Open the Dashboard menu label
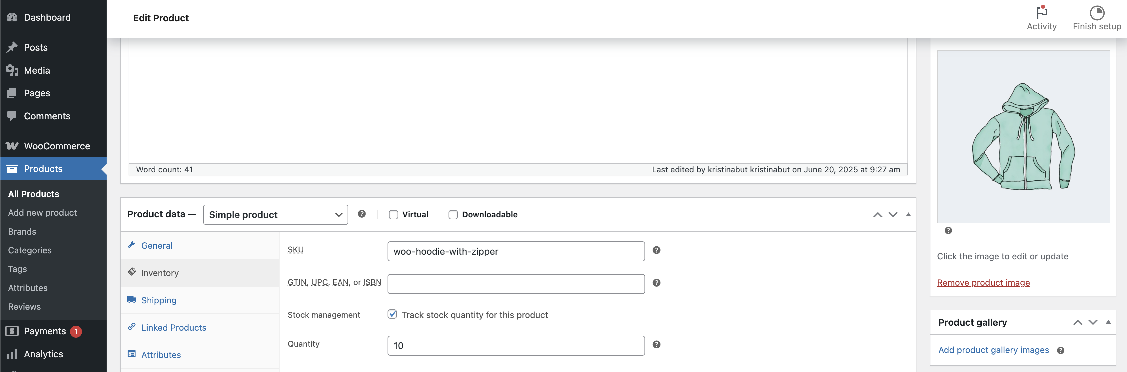 47,18
